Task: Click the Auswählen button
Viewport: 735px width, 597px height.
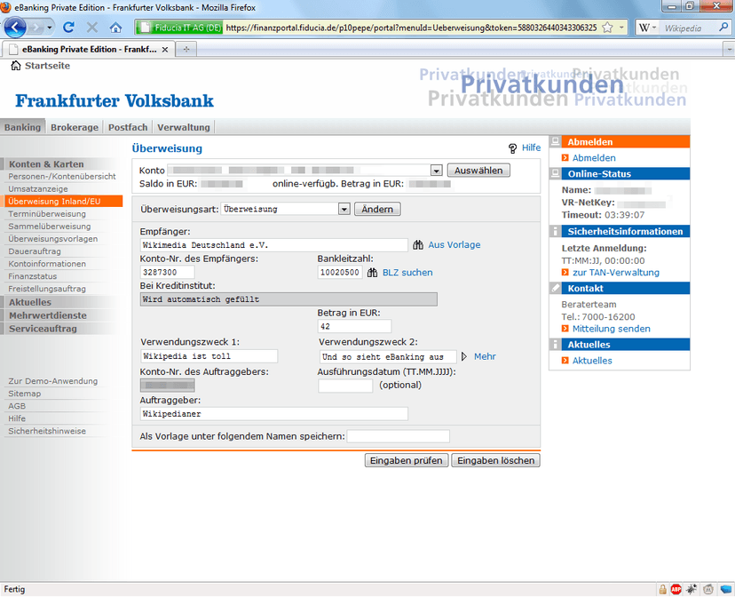Action: tap(478, 171)
